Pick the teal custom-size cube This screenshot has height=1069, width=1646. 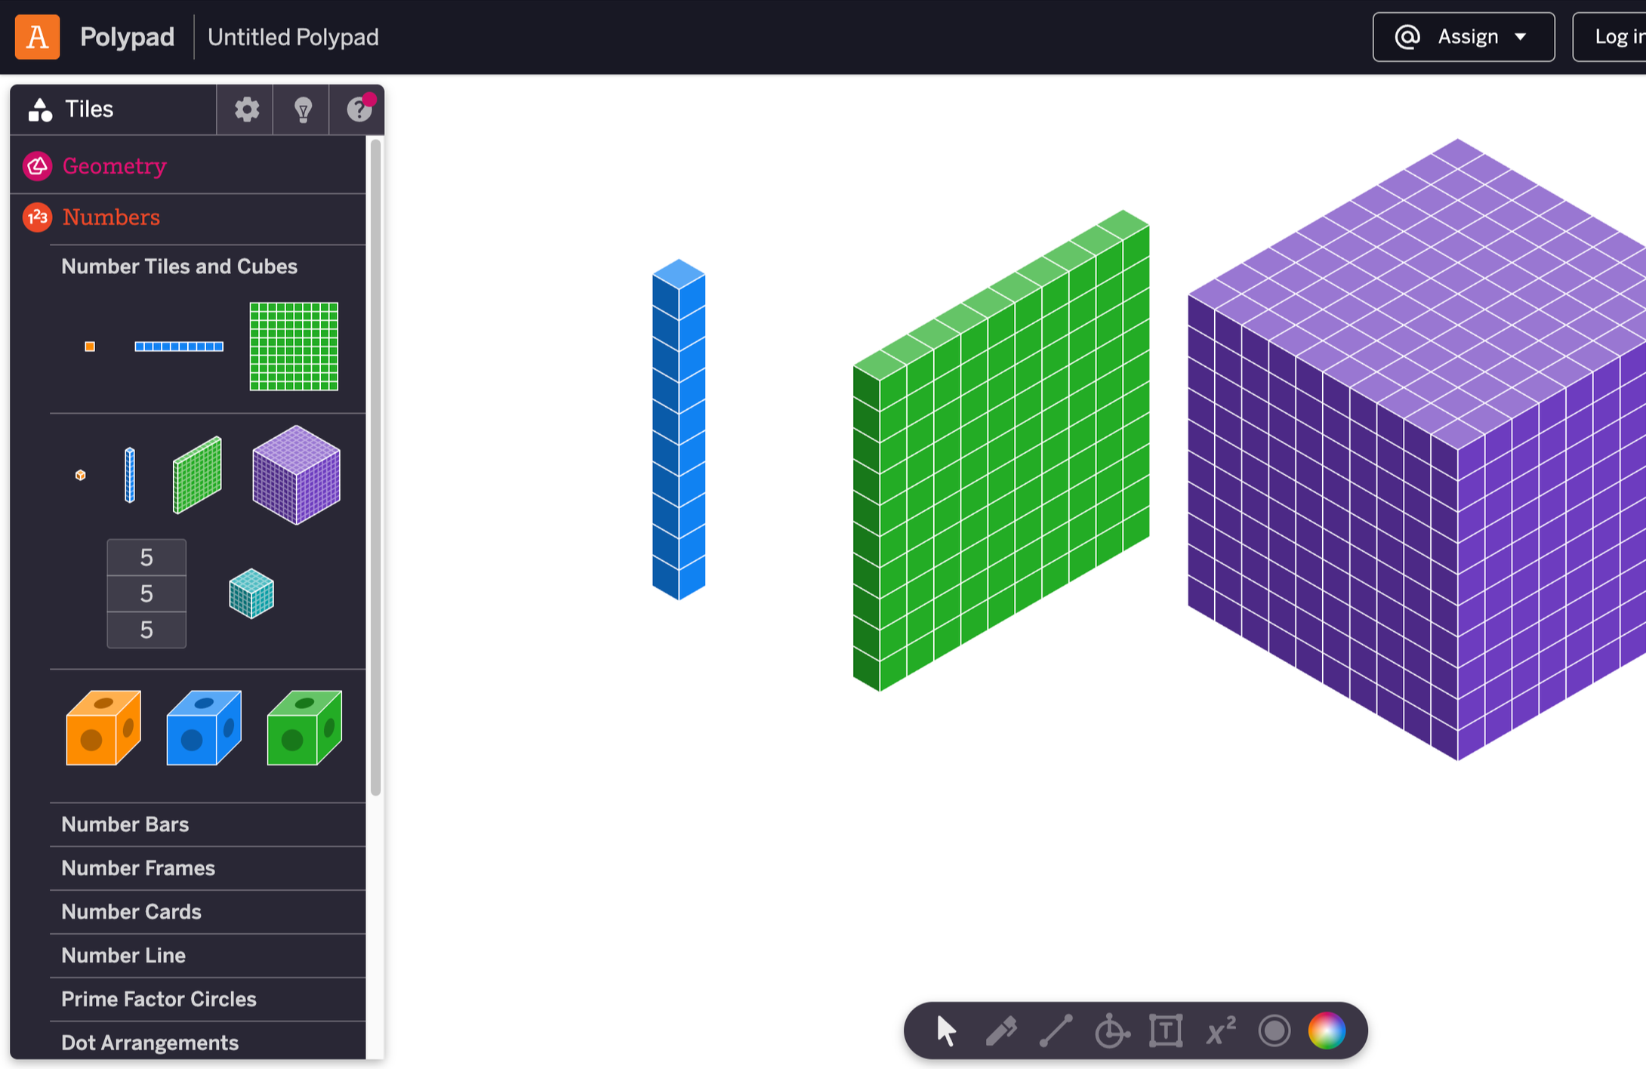click(251, 593)
